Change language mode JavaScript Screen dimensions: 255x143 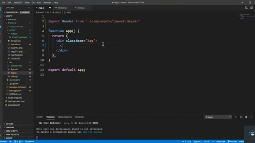click(x=220, y=141)
